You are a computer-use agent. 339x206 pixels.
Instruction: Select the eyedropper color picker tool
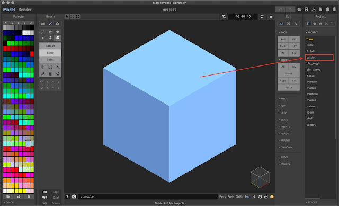coord(43,74)
